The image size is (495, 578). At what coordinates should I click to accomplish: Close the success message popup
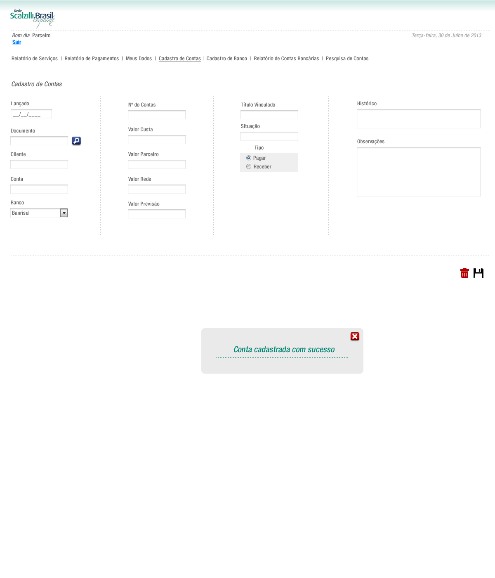coord(355,336)
